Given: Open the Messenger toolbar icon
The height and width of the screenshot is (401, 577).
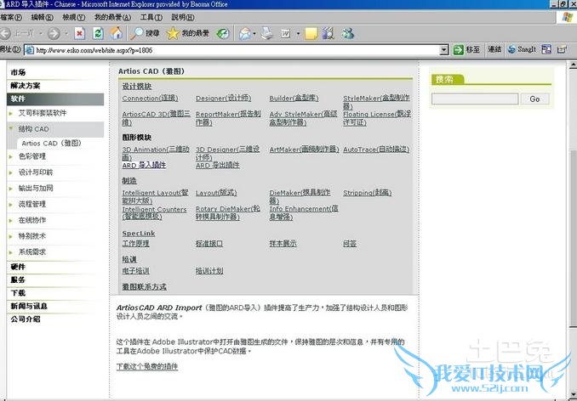Looking at the screenshot, I should point(347,34).
